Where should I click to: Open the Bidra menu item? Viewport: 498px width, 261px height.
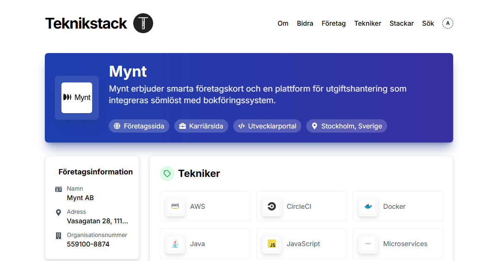coord(305,23)
